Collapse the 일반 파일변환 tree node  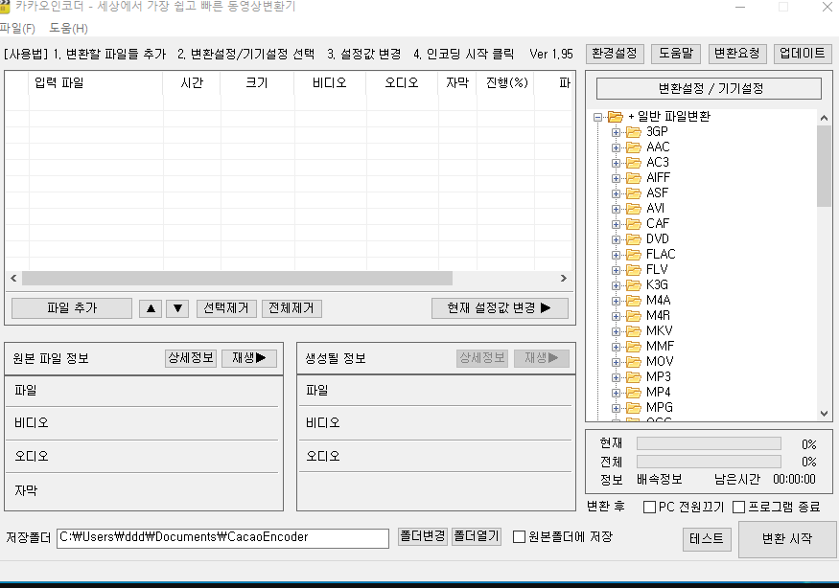tap(597, 117)
